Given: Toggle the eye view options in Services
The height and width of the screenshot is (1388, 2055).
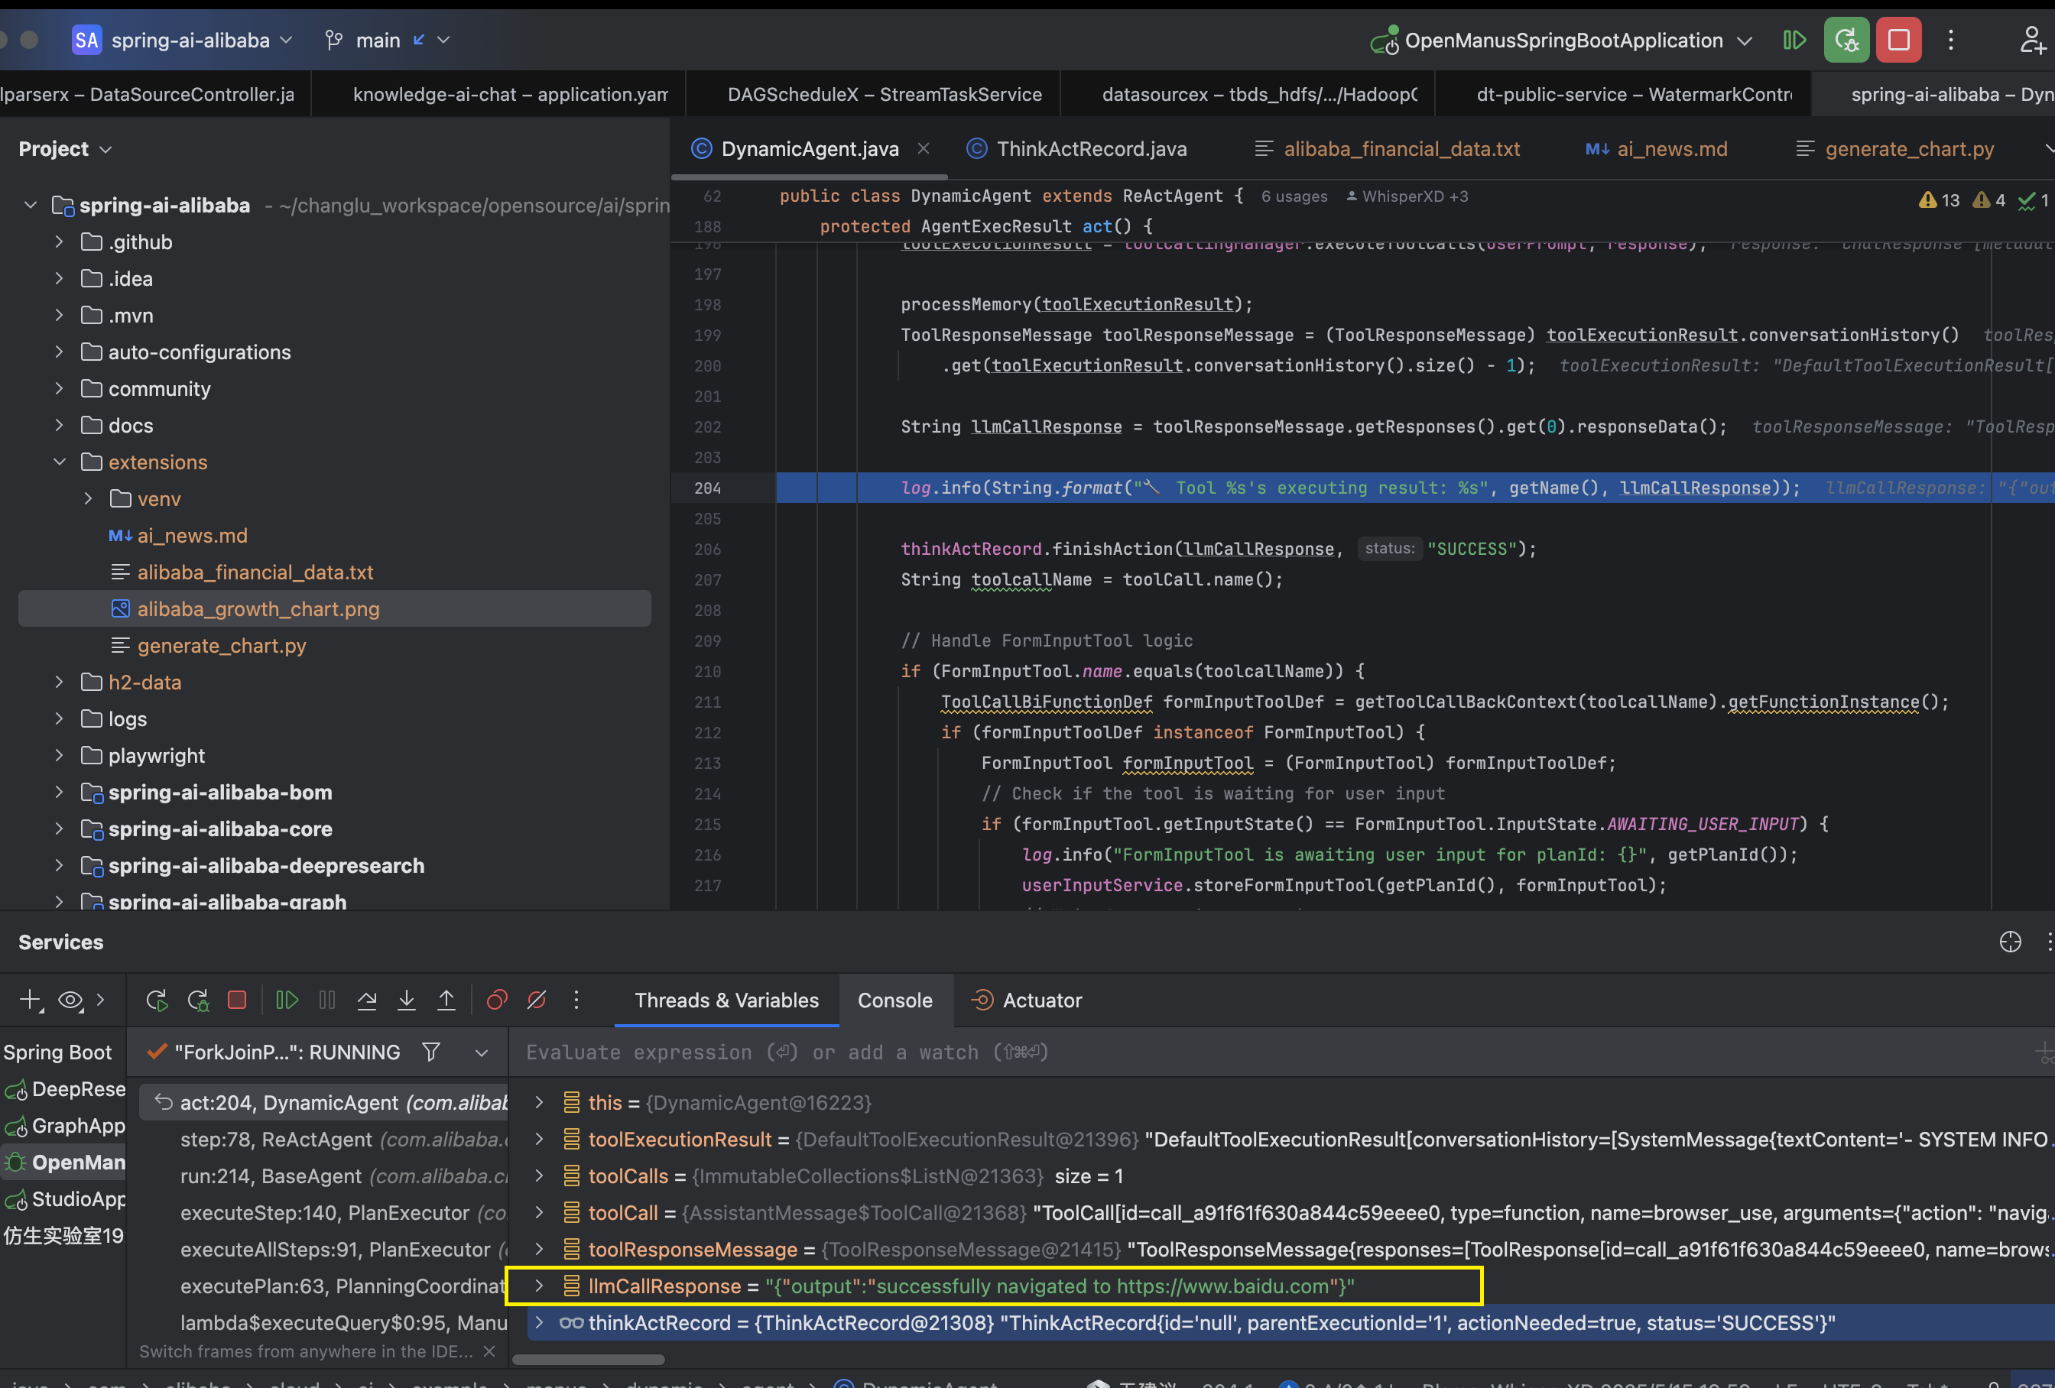Looking at the screenshot, I should coord(70,1000).
